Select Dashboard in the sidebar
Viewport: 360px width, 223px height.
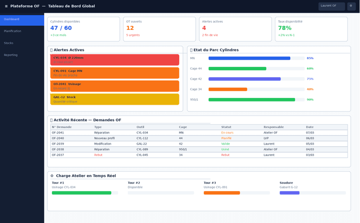click(22, 20)
